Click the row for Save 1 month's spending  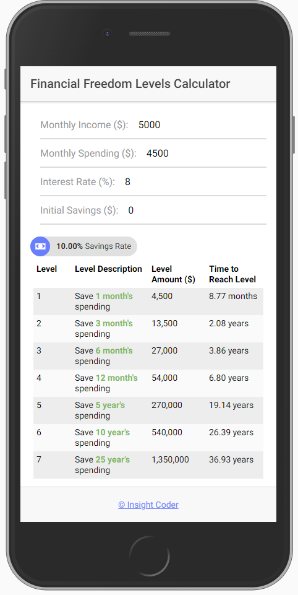click(x=148, y=302)
